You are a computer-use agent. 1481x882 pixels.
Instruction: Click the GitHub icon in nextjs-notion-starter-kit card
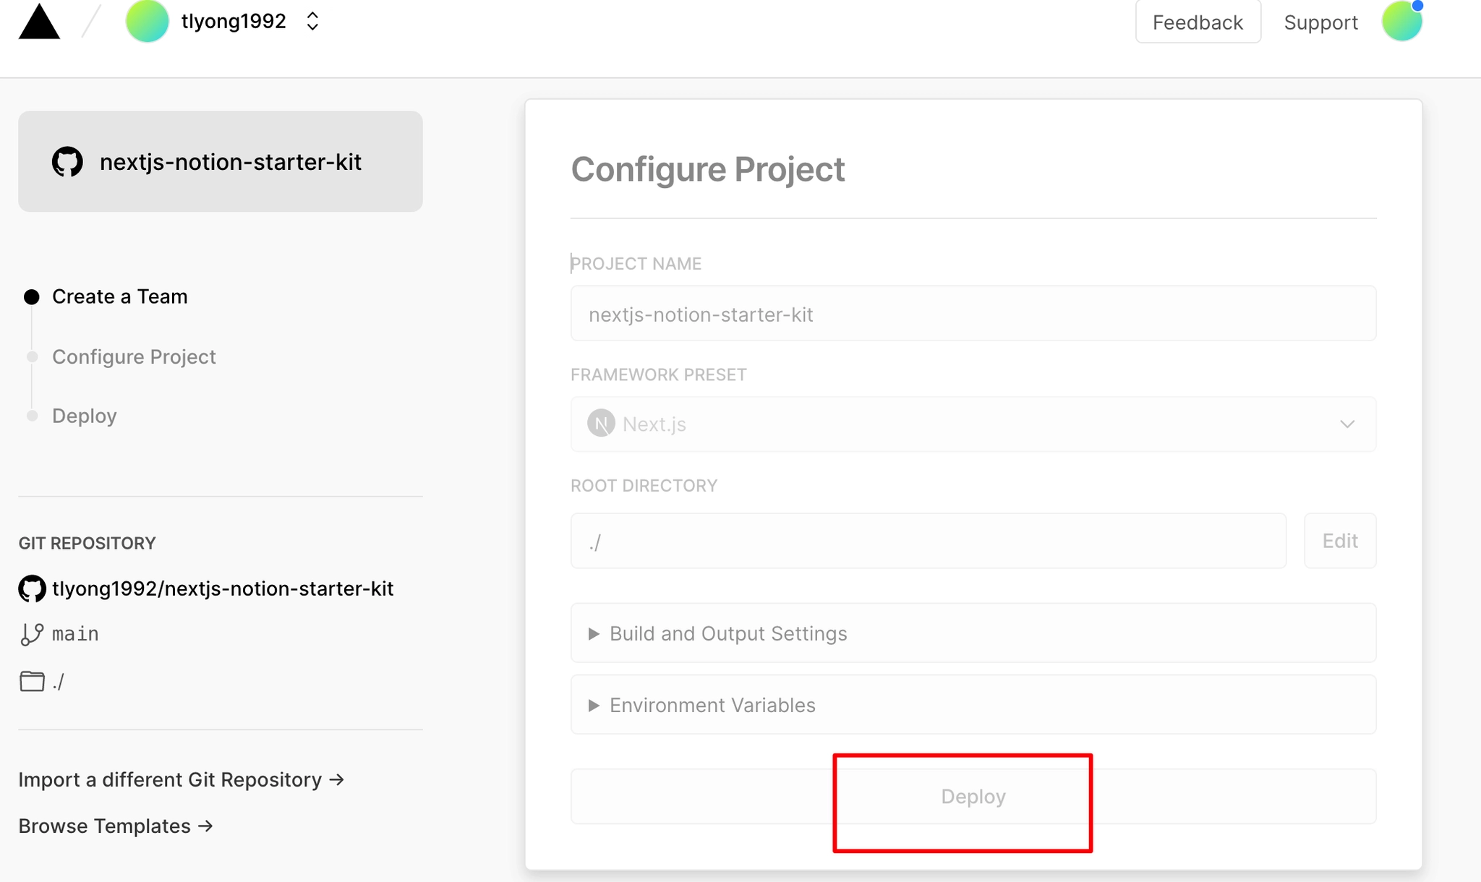67,162
